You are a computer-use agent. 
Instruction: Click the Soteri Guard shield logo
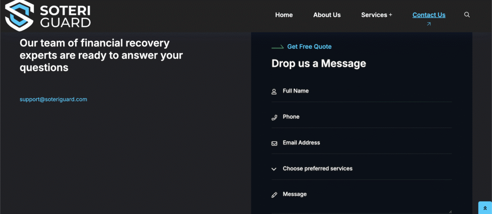(x=19, y=15)
